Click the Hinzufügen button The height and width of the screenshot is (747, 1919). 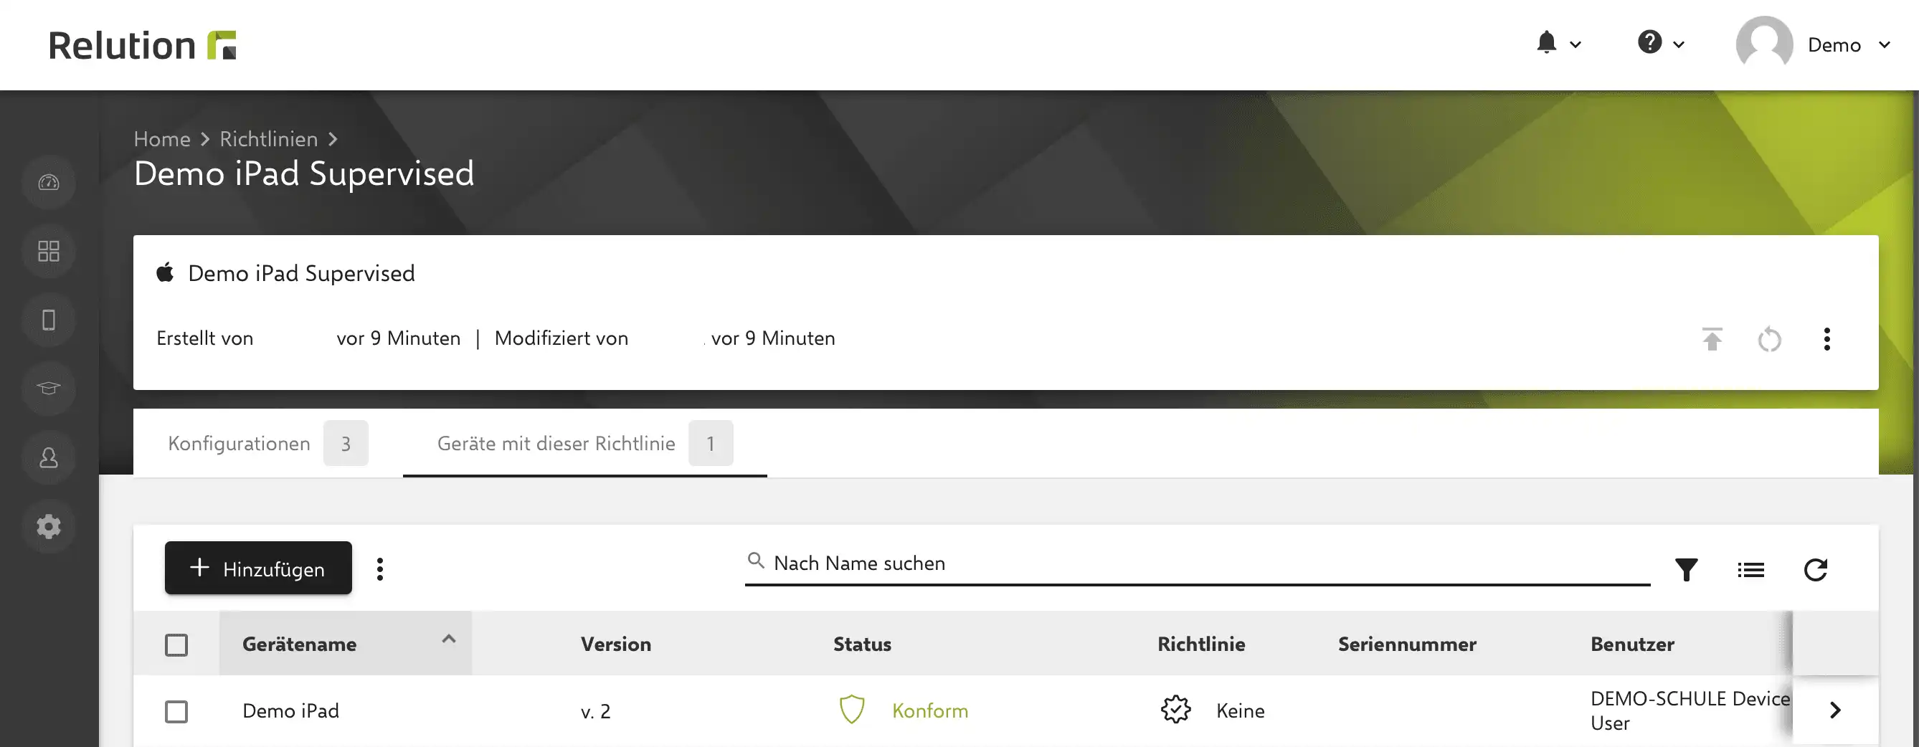(x=258, y=568)
